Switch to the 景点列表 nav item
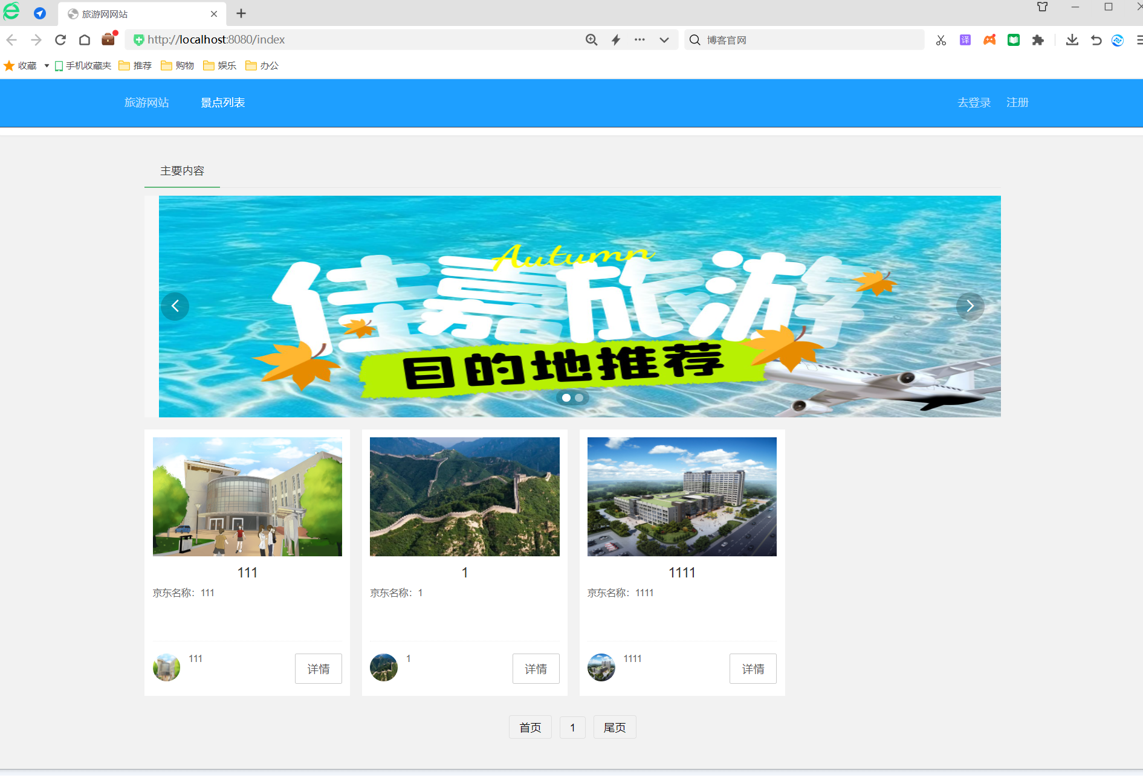Image resolution: width=1143 pixels, height=781 pixels. [x=222, y=103]
